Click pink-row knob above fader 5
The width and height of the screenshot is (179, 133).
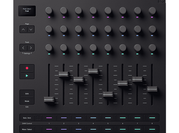click(108, 11)
